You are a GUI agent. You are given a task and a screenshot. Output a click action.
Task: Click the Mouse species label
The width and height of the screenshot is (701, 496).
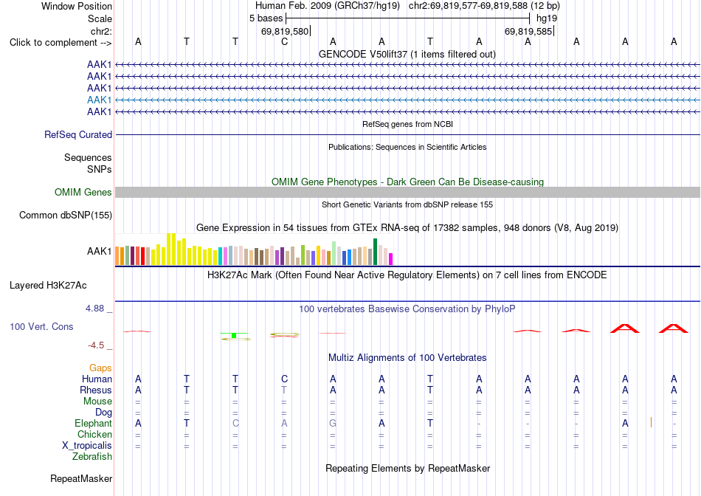click(x=97, y=402)
